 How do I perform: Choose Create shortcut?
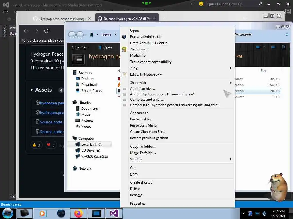coord(142,182)
